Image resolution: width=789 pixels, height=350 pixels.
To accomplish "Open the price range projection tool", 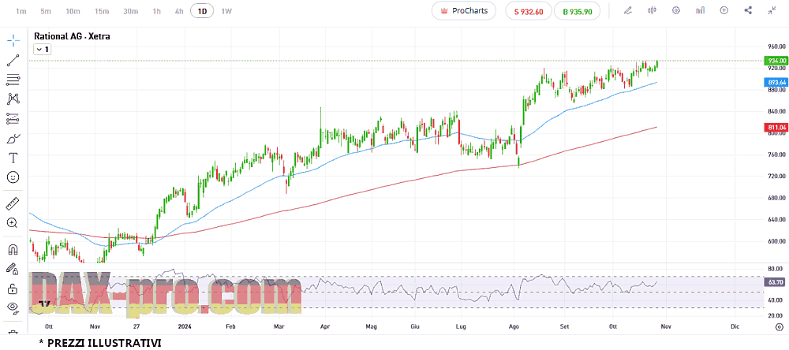I will tap(13, 119).
